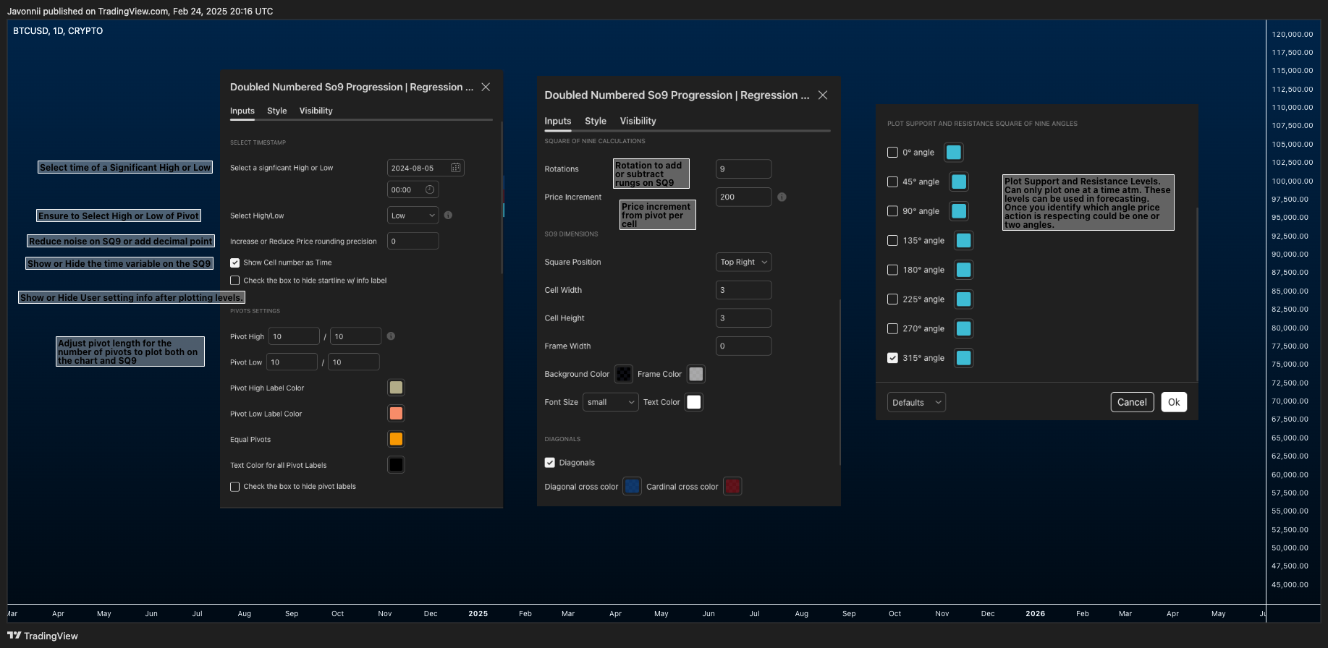Click Price rounding precision input field
The height and width of the screenshot is (648, 1328).
tap(413, 241)
